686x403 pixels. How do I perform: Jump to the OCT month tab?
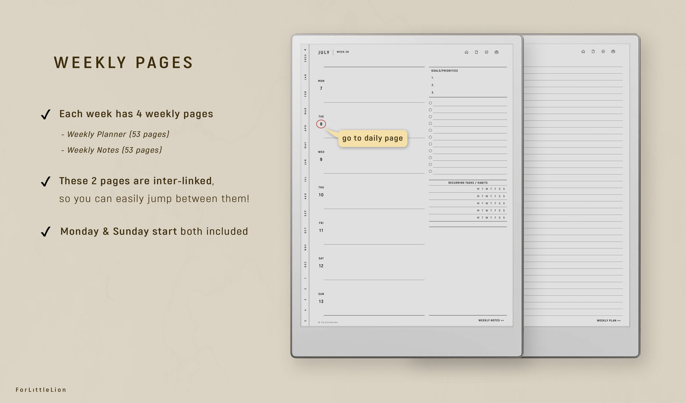pyautogui.click(x=305, y=230)
